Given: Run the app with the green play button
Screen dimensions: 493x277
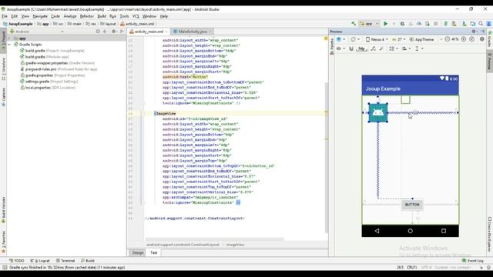Looking at the screenshot, I should click(385, 24).
